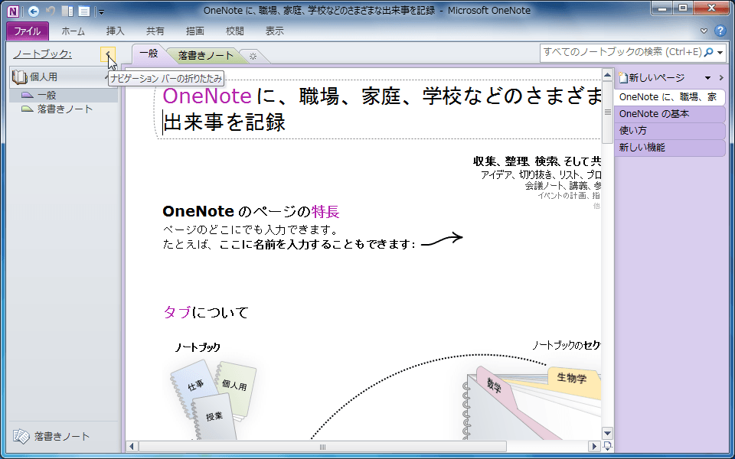Expand the page tabs pane chevron
Image resolution: width=735 pixels, height=459 pixels.
point(721,78)
